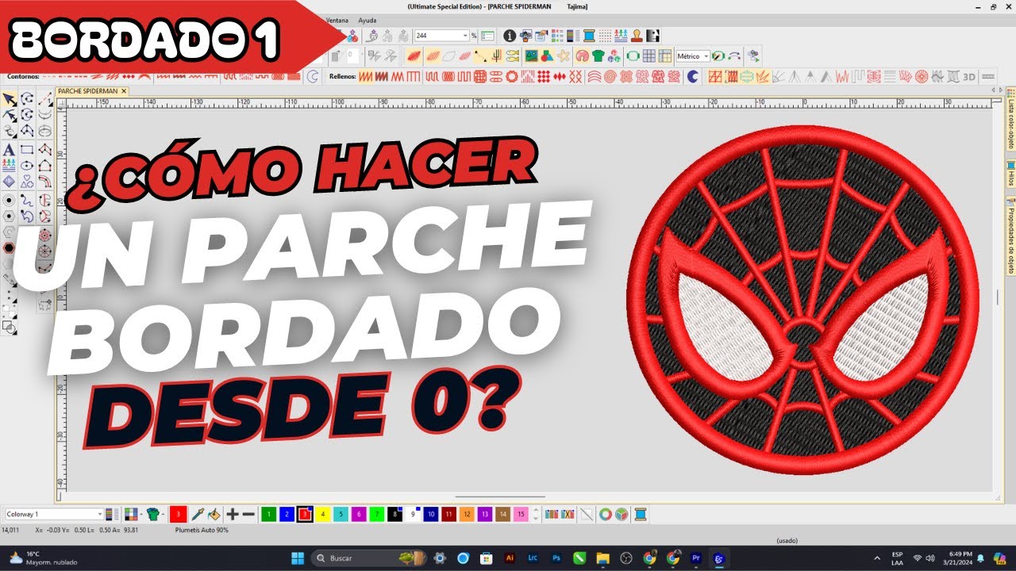Add a color with the plus icon

(x=232, y=515)
